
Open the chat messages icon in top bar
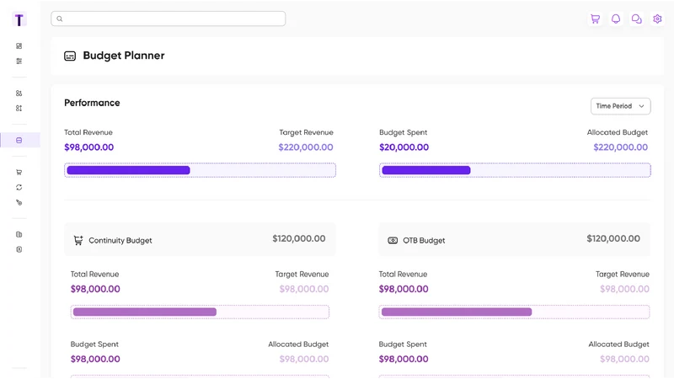pyautogui.click(x=637, y=19)
